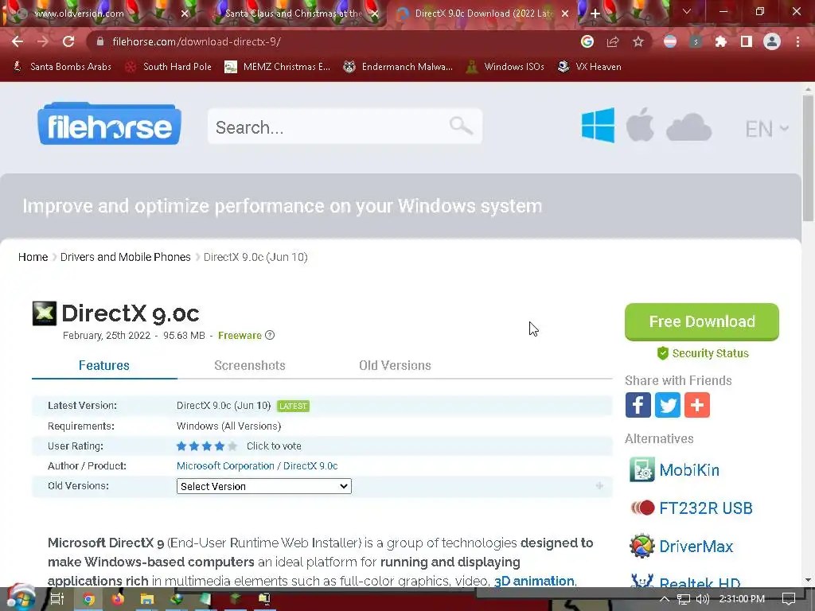The height and width of the screenshot is (611, 815).
Task: Open Firefox from the taskbar
Action: (x=118, y=599)
